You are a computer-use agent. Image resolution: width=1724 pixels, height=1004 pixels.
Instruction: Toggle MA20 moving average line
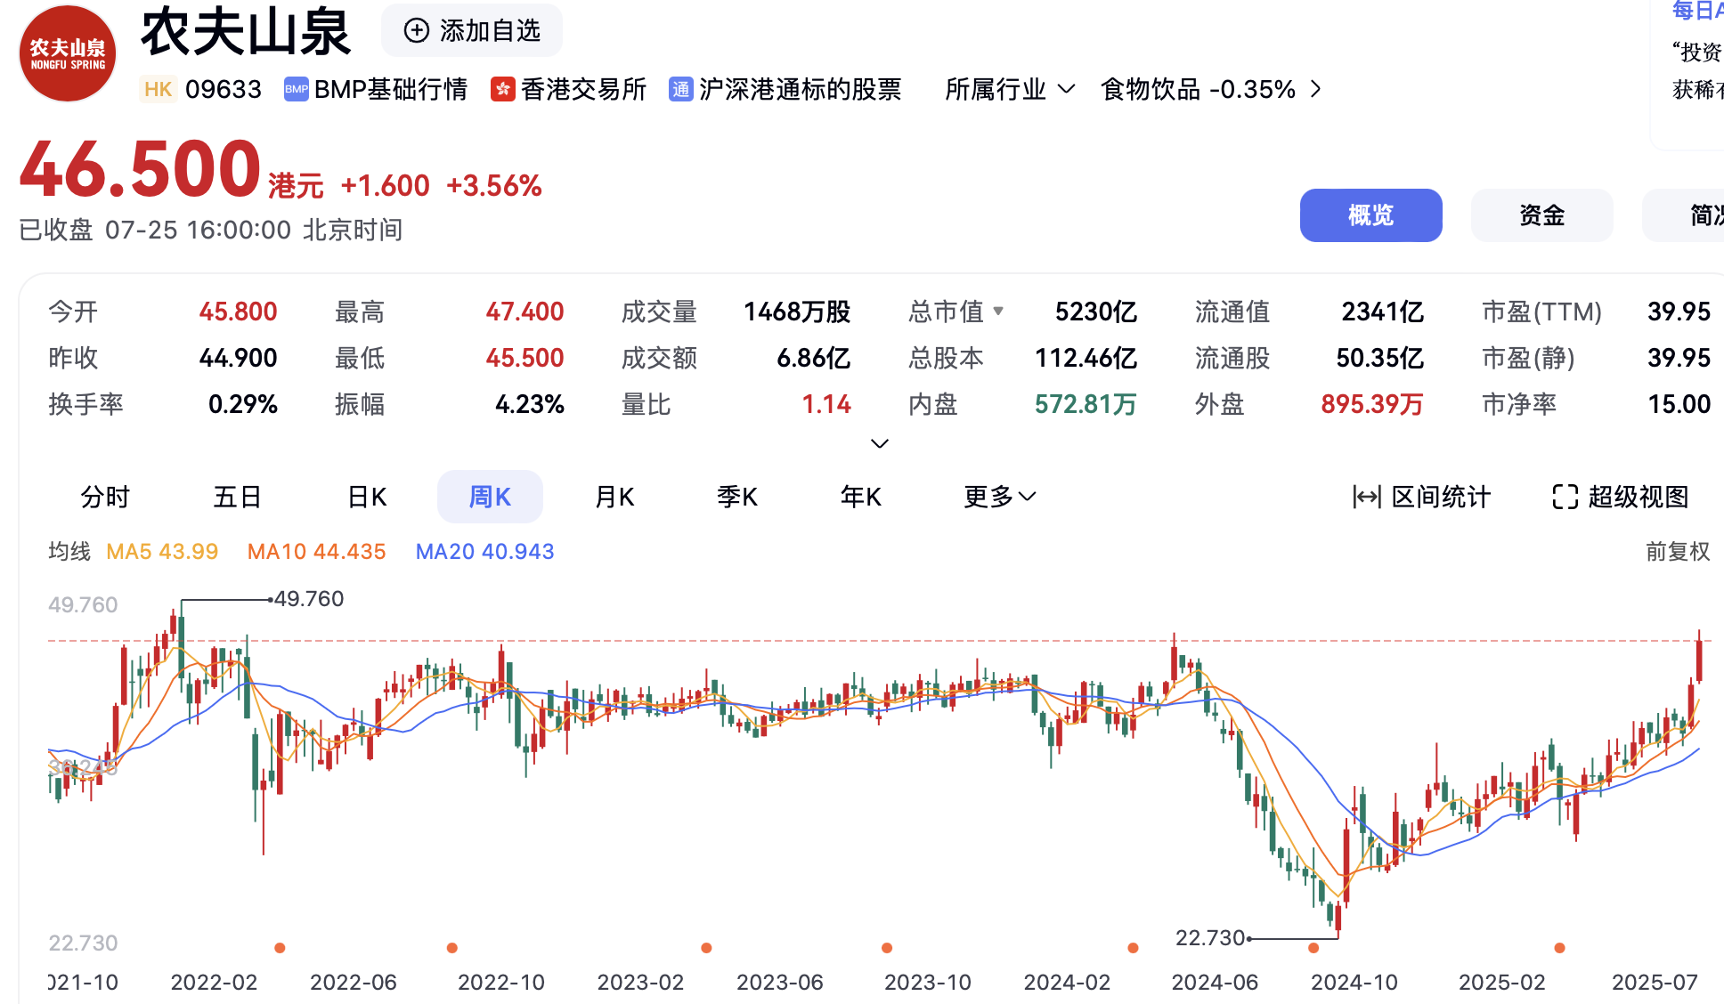click(484, 552)
